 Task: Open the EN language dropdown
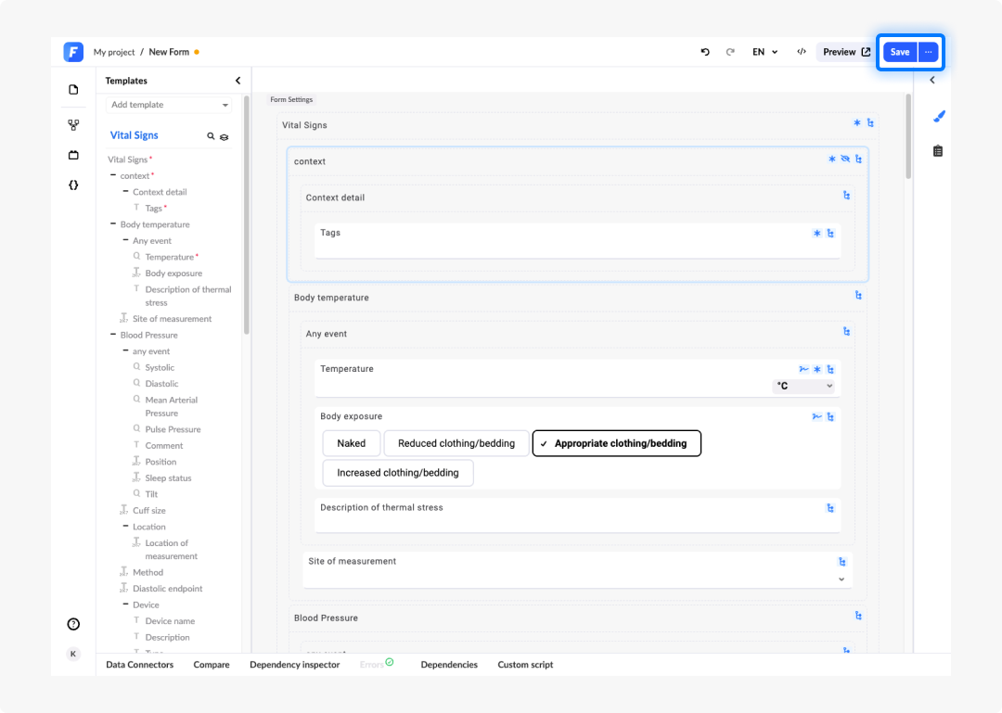[764, 52]
